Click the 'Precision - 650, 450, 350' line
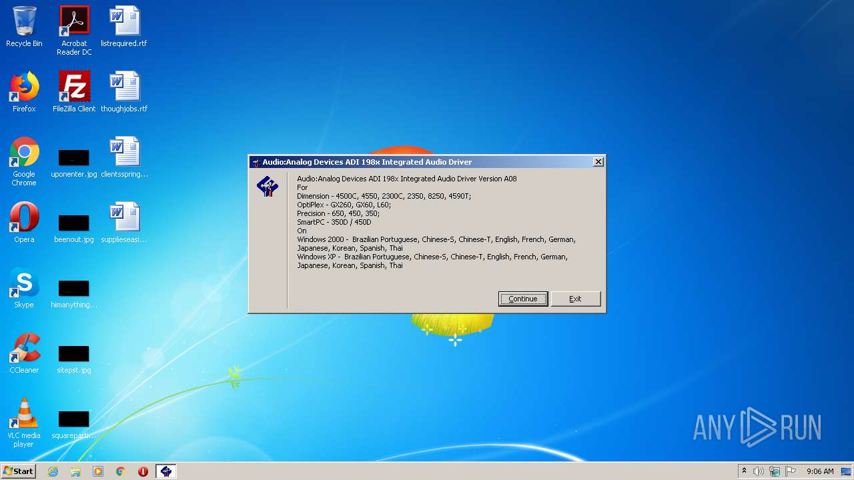 pyautogui.click(x=339, y=213)
